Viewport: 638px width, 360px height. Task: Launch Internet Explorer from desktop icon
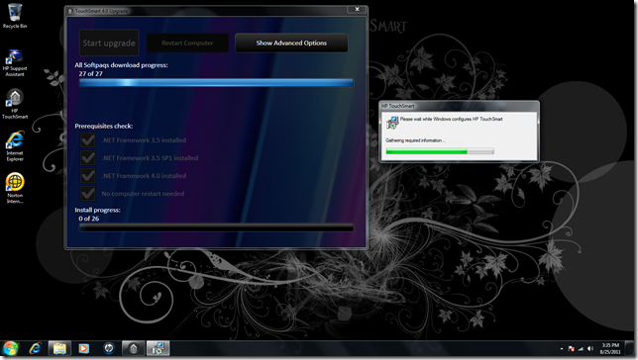click(x=15, y=145)
